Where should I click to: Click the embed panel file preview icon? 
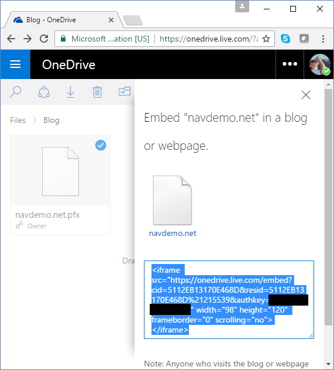(x=173, y=200)
